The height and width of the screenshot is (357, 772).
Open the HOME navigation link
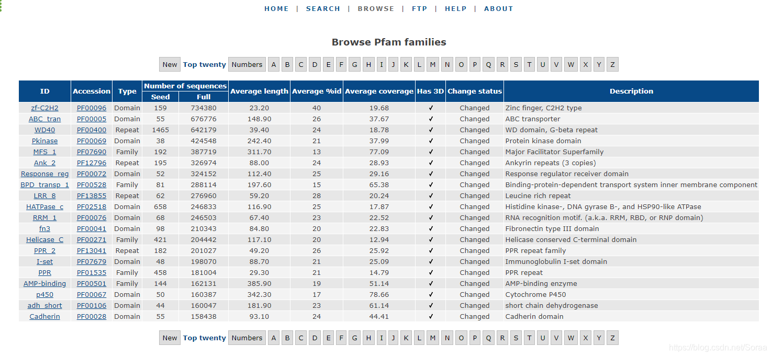[276, 9]
